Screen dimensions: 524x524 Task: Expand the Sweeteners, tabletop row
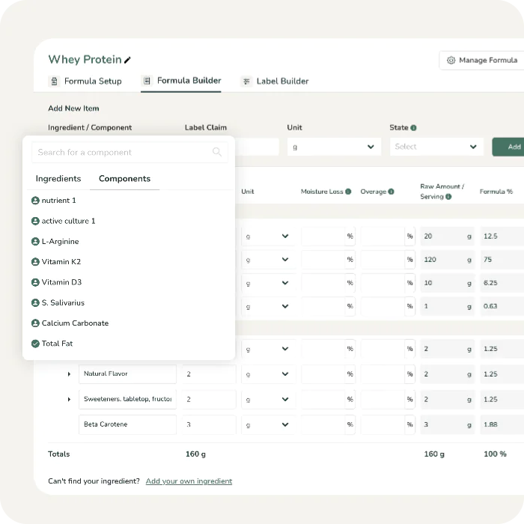click(69, 399)
